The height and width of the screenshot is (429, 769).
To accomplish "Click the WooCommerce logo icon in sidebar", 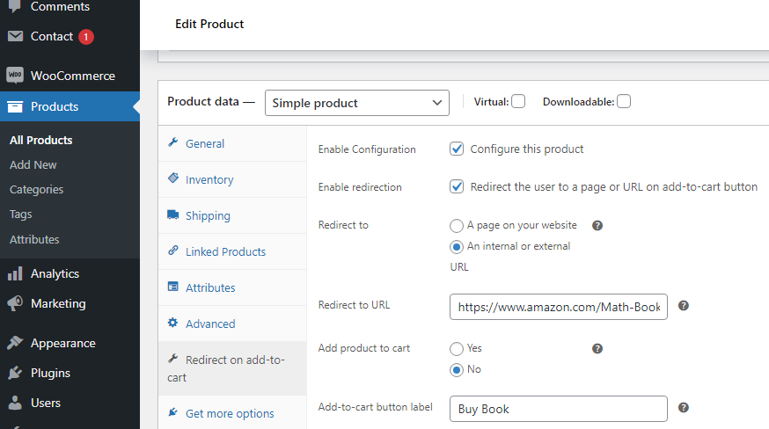I will tap(15, 76).
